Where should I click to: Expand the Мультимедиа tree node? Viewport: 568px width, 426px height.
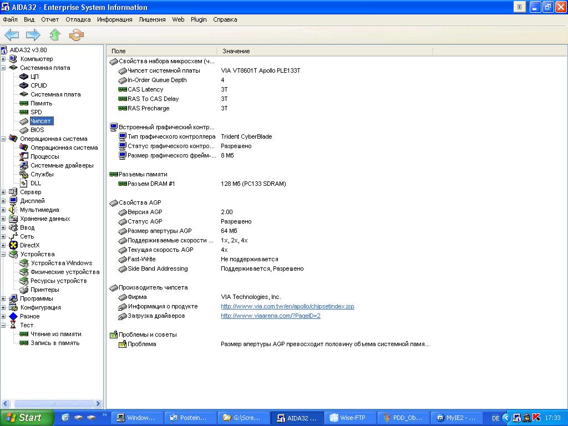coord(3,210)
